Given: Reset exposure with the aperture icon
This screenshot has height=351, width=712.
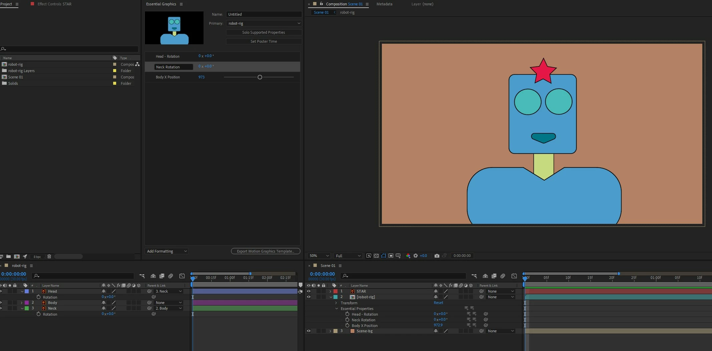Looking at the screenshot, I should pos(416,256).
